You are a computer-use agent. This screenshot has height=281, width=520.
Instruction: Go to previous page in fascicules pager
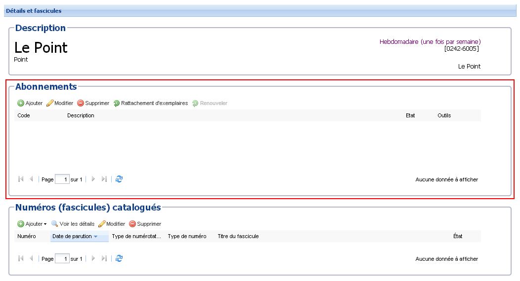point(31,258)
